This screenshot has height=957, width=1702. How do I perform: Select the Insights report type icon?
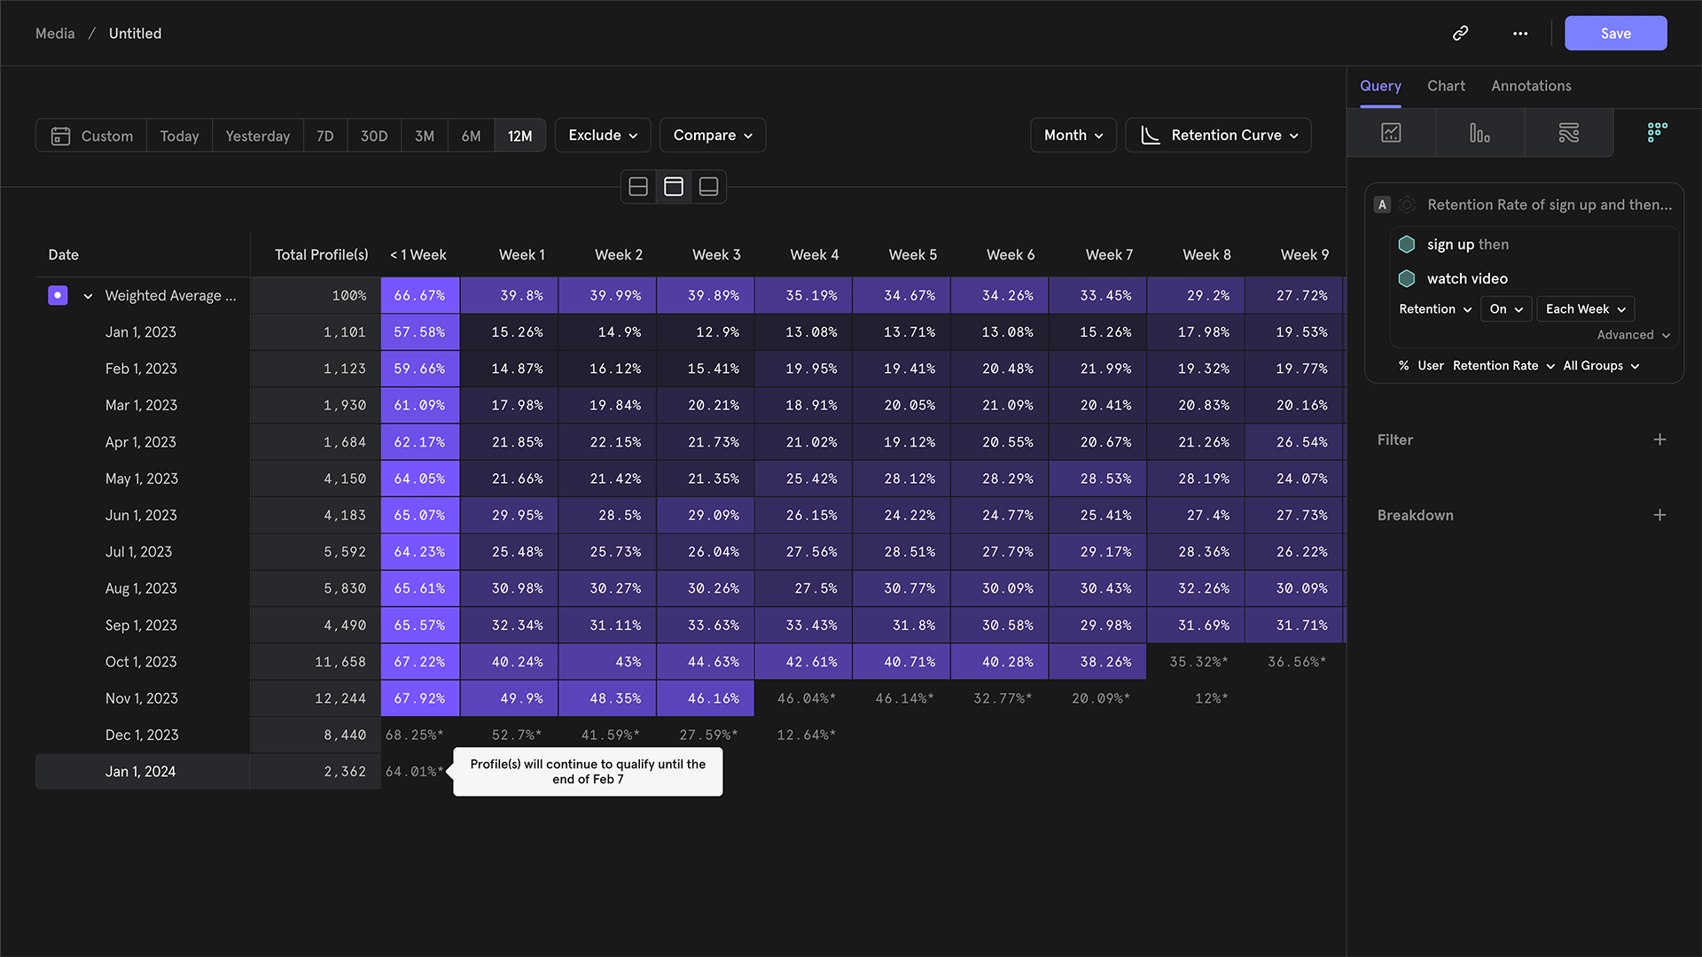1391,133
